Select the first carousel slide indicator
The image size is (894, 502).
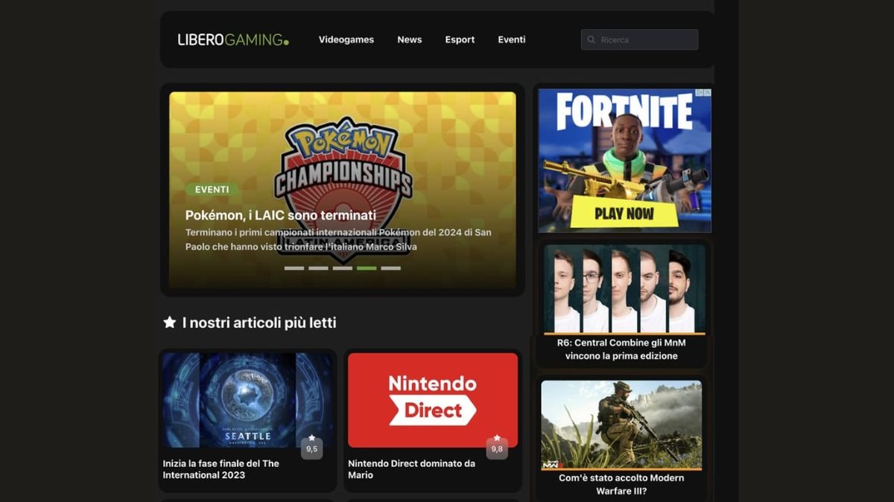coord(294,268)
